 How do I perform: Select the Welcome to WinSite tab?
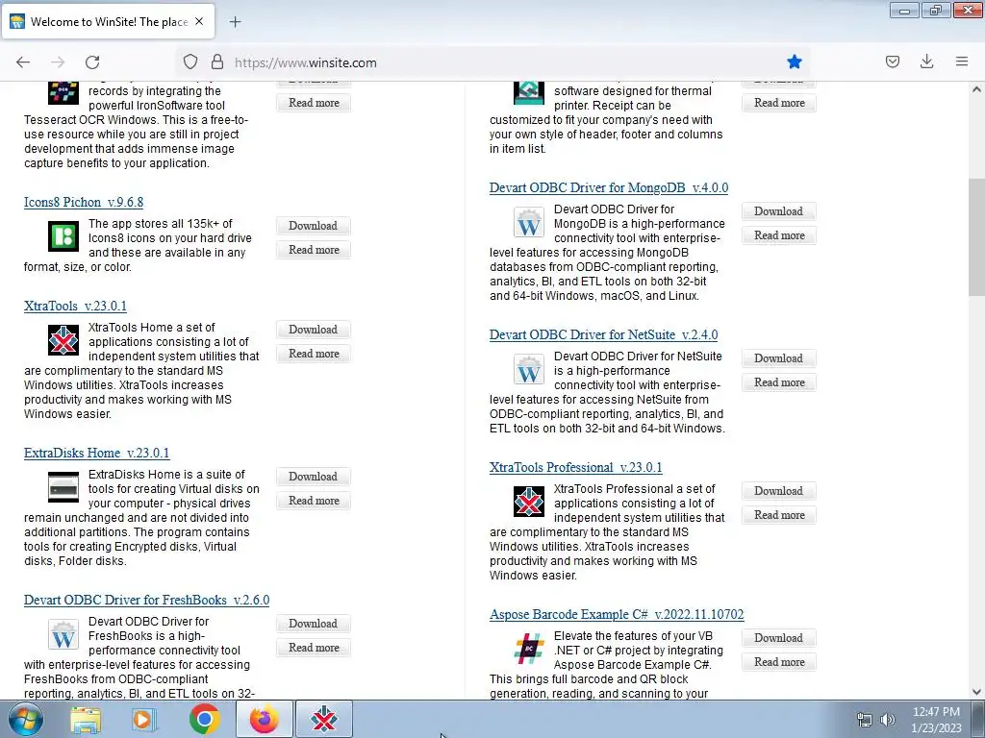click(108, 21)
